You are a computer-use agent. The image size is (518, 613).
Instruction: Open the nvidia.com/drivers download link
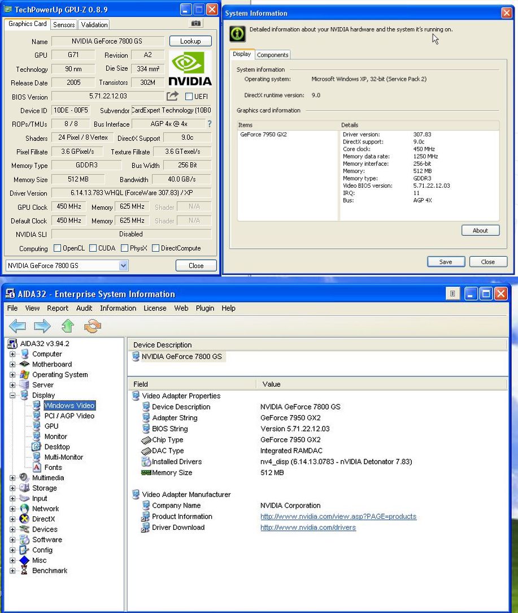tap(308, 528)
